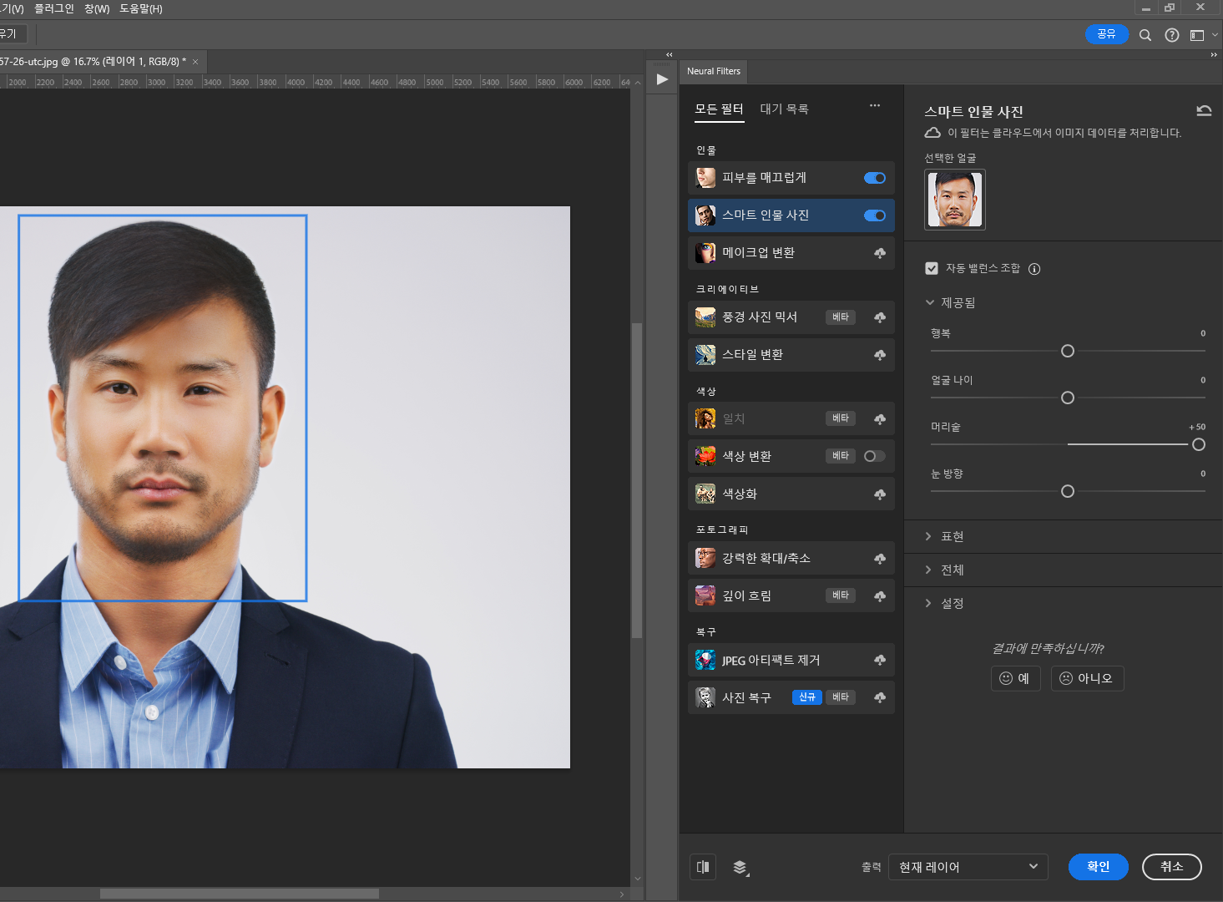Switch to the 모든 필터 tab
Viewport: 1223px width, 902px height.
719,109
